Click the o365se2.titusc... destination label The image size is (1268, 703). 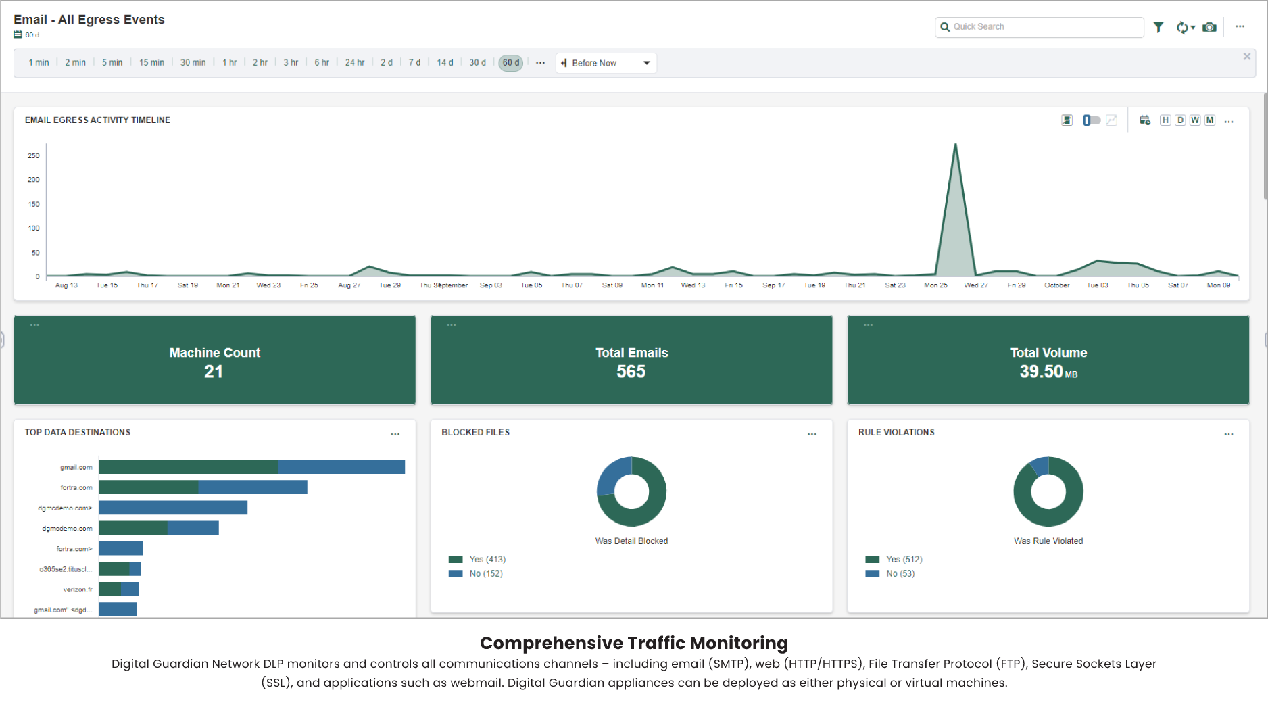click(66, 570)
